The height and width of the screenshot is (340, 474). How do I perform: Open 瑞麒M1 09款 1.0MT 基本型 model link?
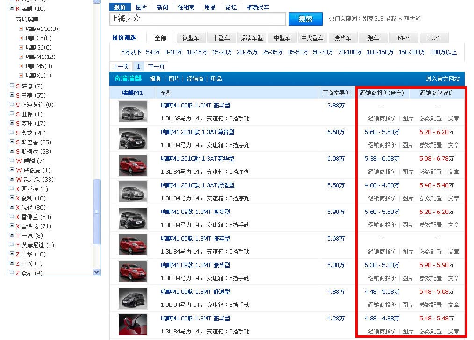pyautogui.click(x=195, y=106)
